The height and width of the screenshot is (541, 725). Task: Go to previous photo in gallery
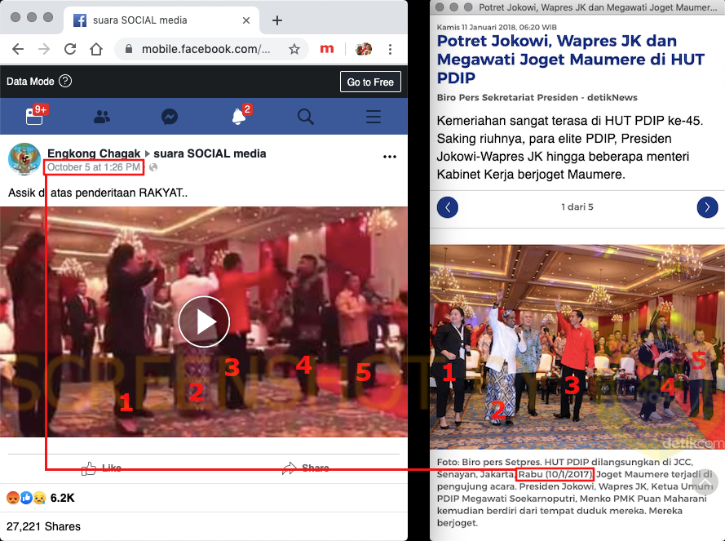[448, 207]
